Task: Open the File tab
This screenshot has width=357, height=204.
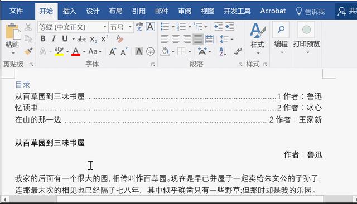Action: [16, 11]
